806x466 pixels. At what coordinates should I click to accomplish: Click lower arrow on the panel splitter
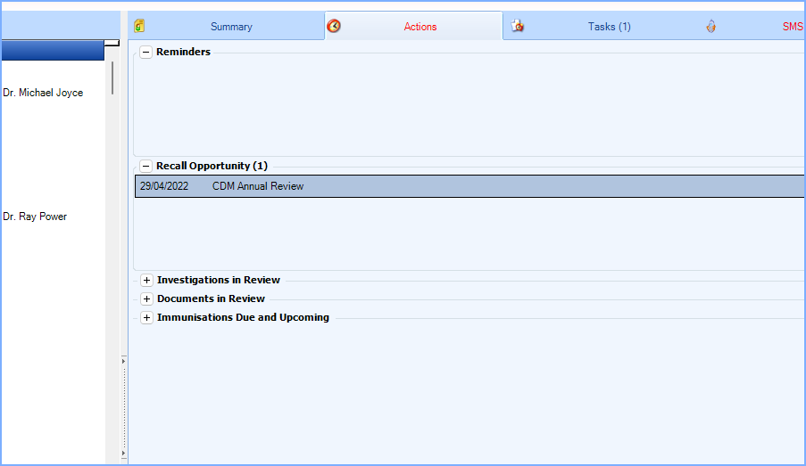[x=124, y=454]
